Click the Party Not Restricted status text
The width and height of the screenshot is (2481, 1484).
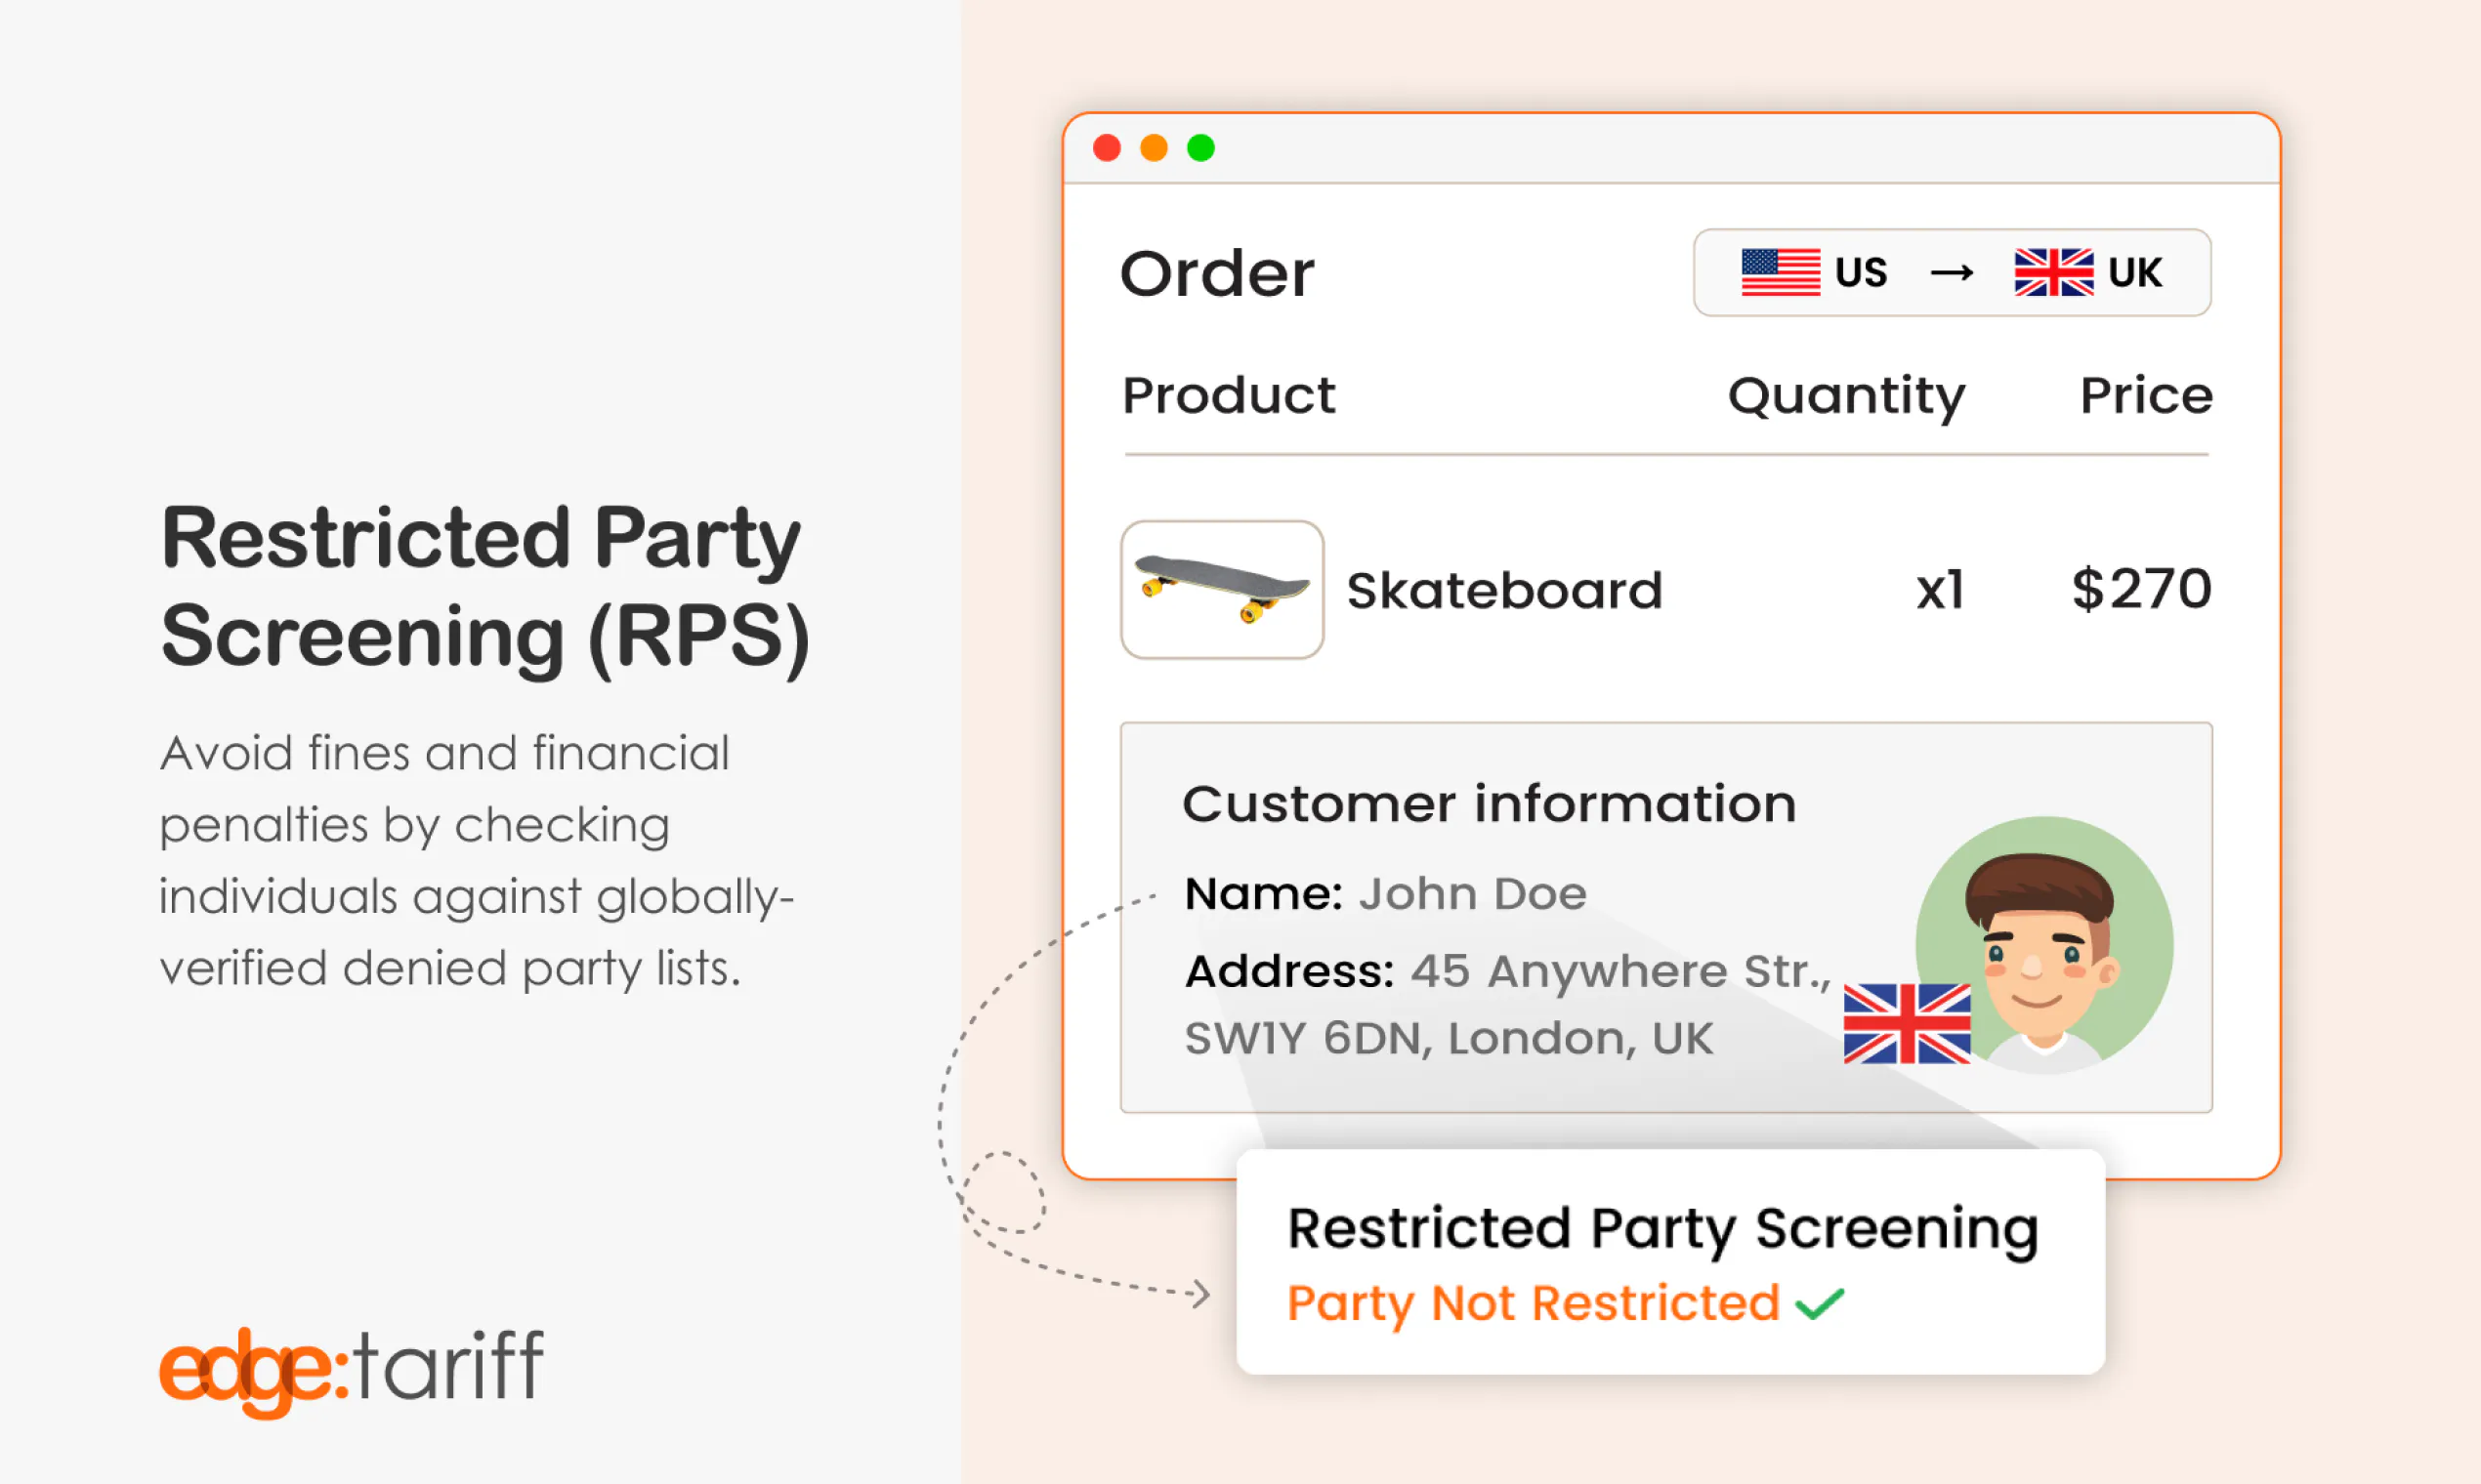pyautogui.click(x=1533, y=1303)
